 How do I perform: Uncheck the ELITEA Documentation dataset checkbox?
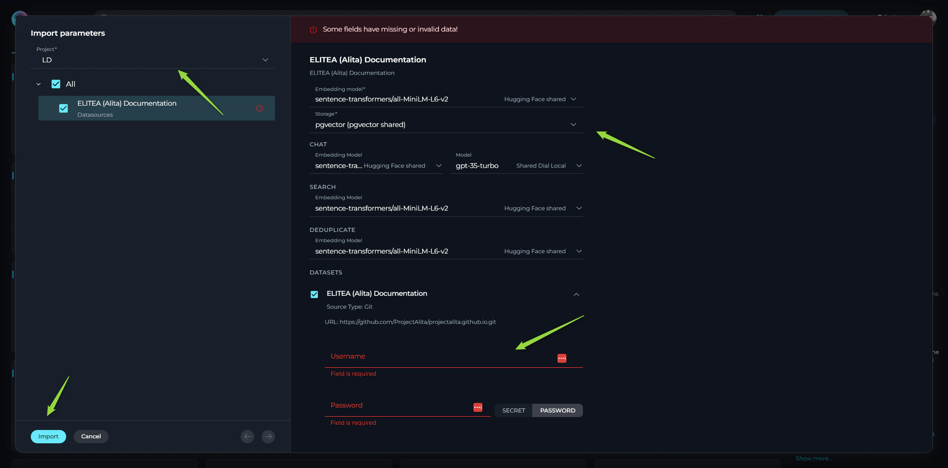[314, 294]
